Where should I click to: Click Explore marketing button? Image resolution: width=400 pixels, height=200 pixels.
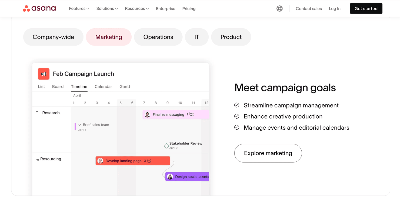pyautogui.click(x=268, y=153)
